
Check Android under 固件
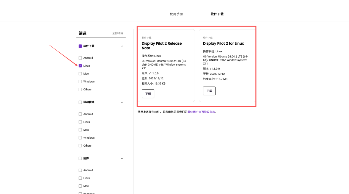tap(80, 170)
